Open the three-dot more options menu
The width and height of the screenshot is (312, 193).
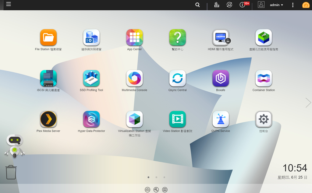click(x=292, y=5)
